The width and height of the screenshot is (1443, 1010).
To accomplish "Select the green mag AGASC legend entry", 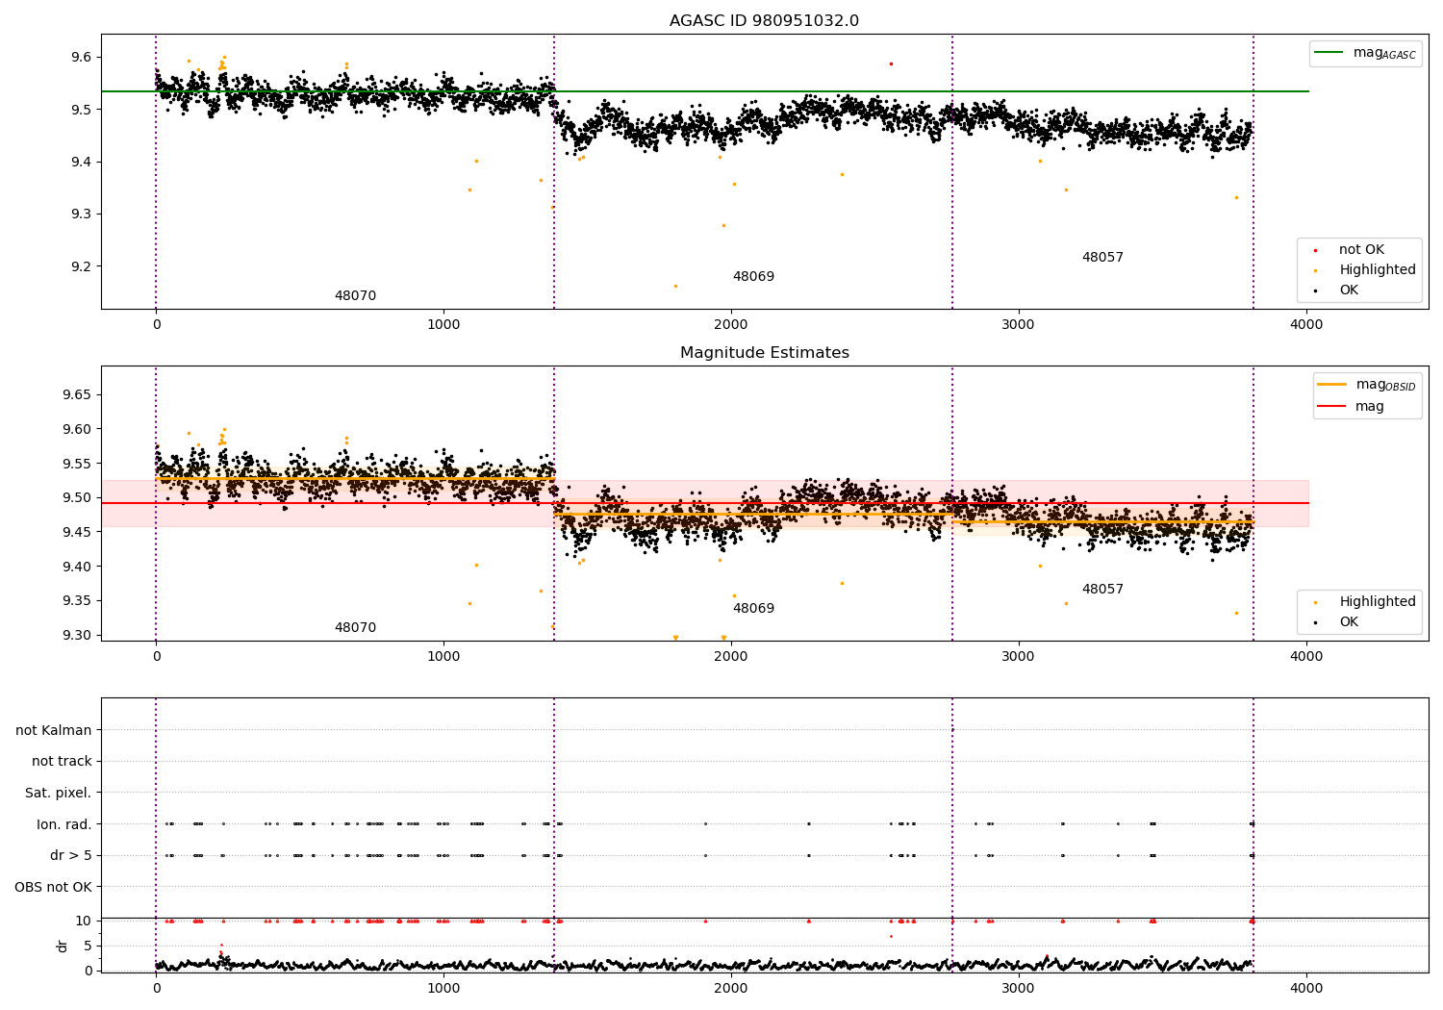I will tap(1365, 53).
